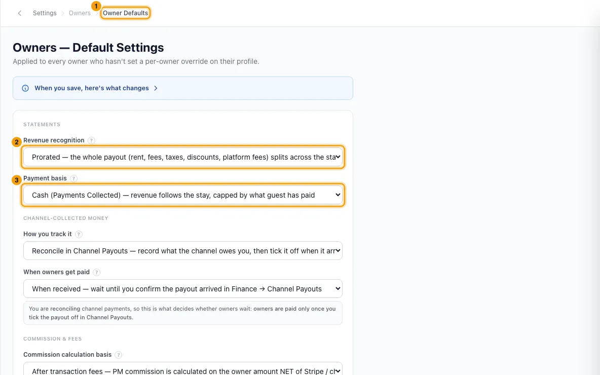Click CHANNEL-COLLECTED MONEY section heading

66,218
